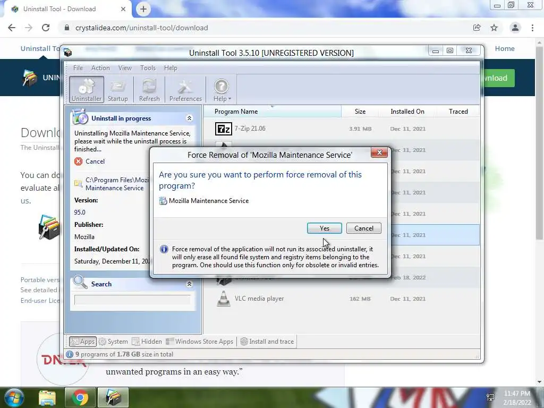Click the status bar info icon

70,354
